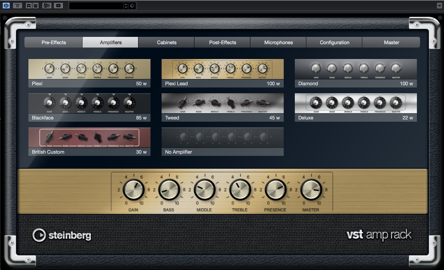
Task: Click the large MIDDLE knob
Action: 205,190
